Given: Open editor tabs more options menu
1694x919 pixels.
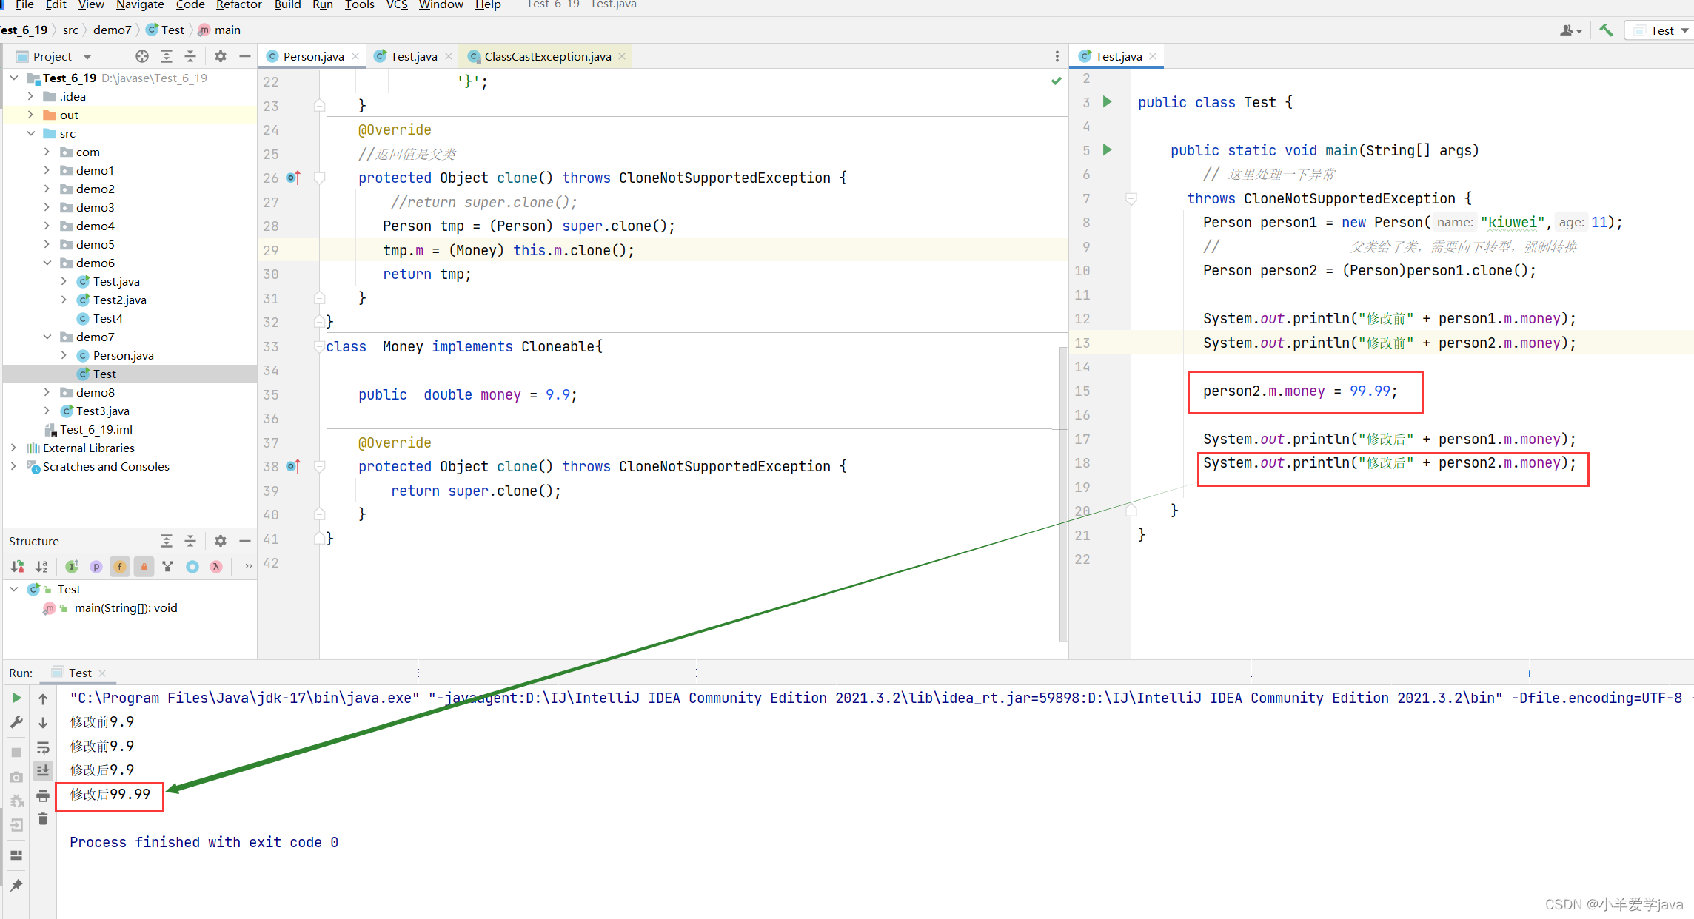Looking at the screenshot, I should (x=1057, y=56).
